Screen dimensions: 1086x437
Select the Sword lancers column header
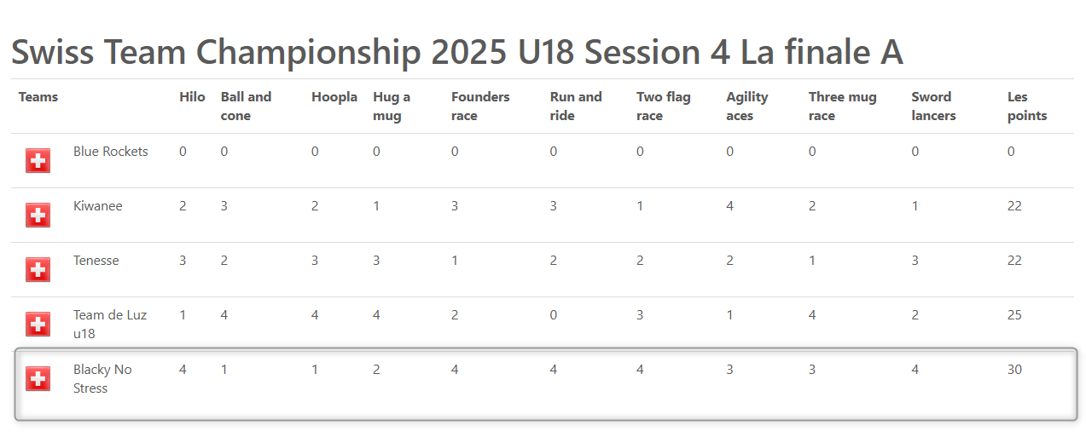933,106
